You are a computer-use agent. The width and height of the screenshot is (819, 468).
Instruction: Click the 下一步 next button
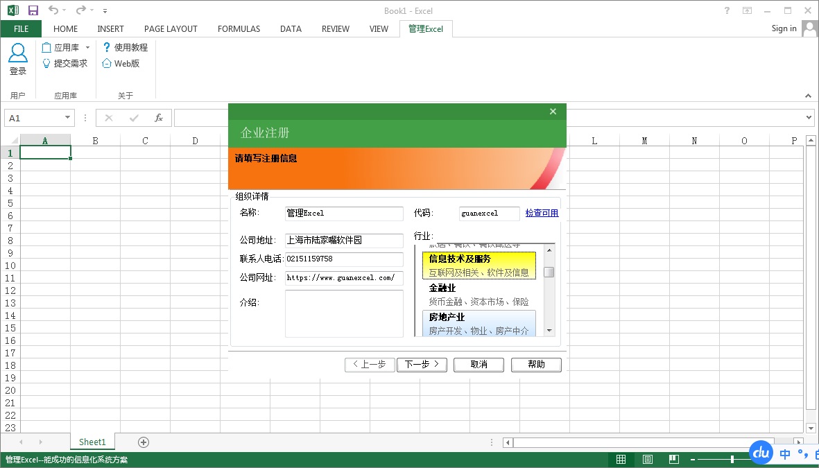click(422, 365)
